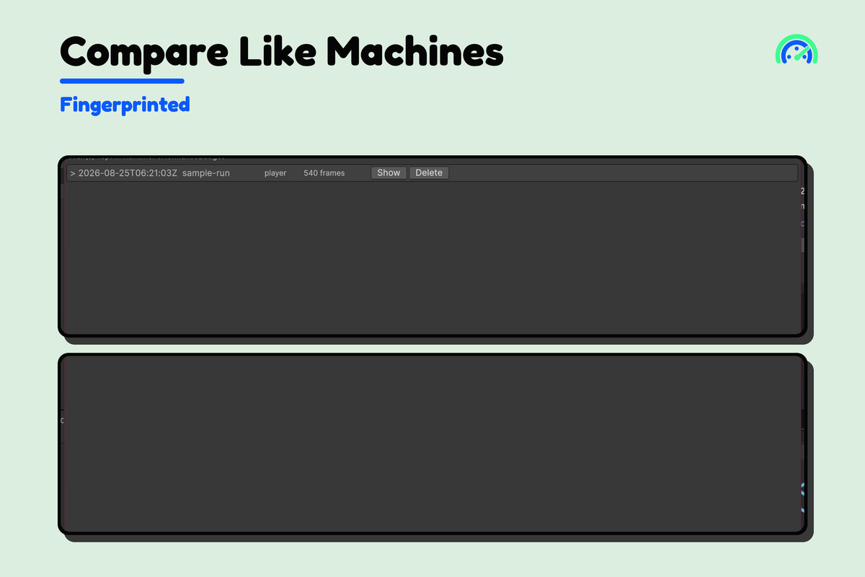
Task: Click the 'Compare Like Machines' heading
Action: [282, 52]
